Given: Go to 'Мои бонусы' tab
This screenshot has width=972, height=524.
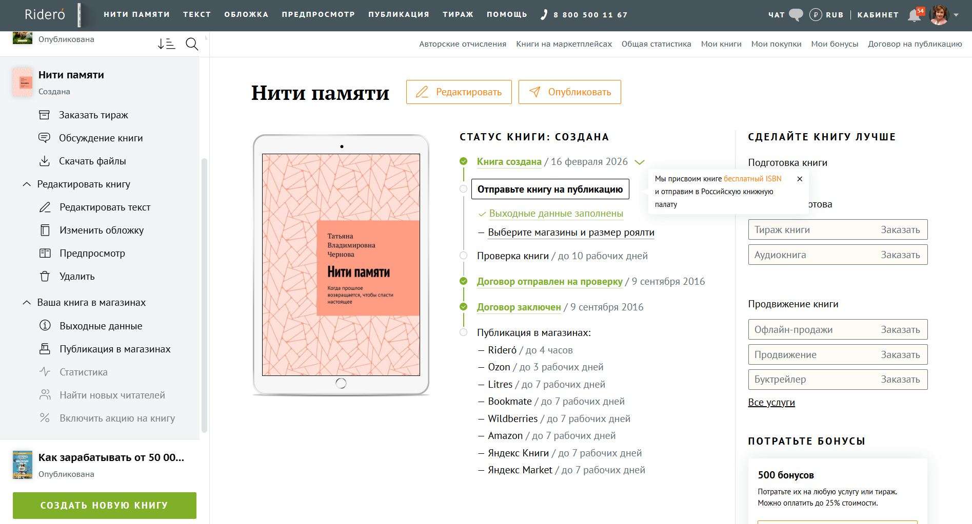Looking at the screenshot, I should 835,44.
